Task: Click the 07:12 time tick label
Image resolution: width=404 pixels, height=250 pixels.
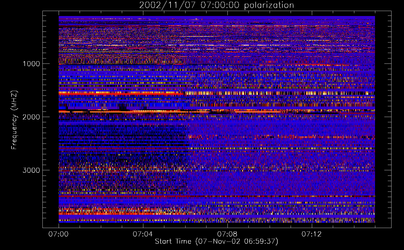Action: pyautogui.click(x=312, y=234)
